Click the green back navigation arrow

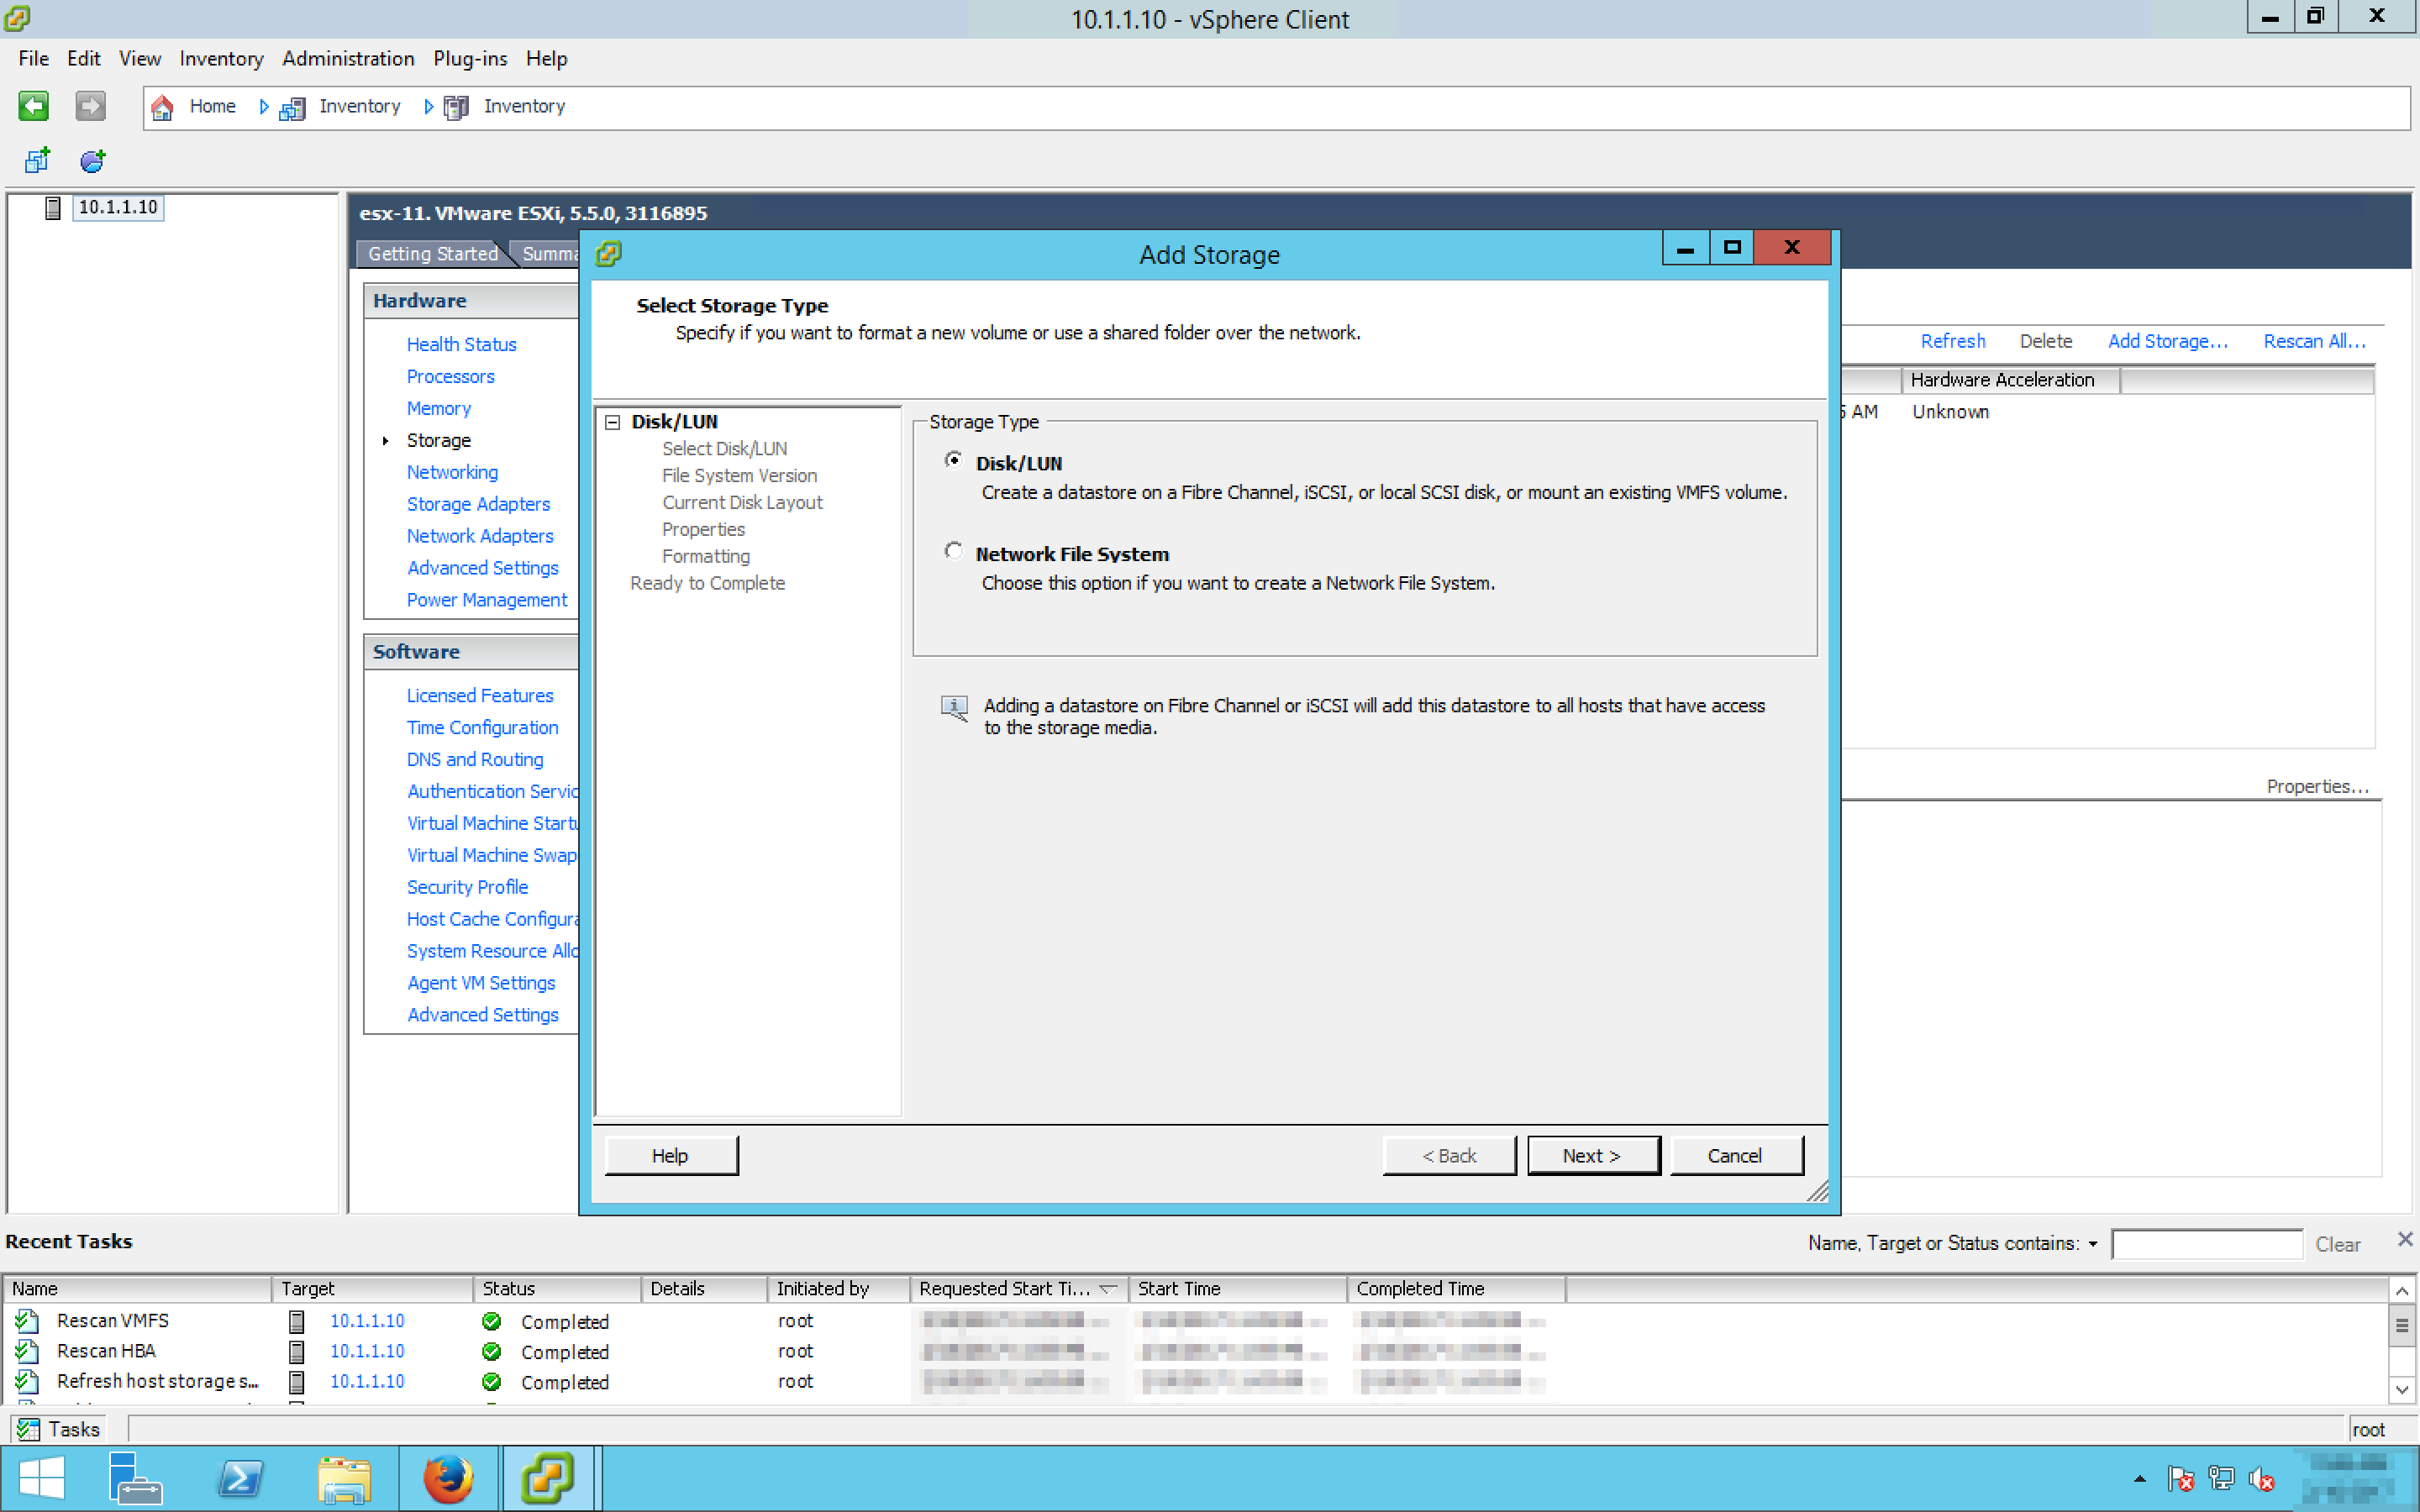pyautogui.click(x=33, y=106)
